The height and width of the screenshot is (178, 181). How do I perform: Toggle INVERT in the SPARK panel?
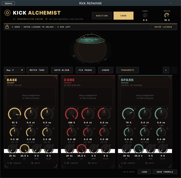coord(130,163)
